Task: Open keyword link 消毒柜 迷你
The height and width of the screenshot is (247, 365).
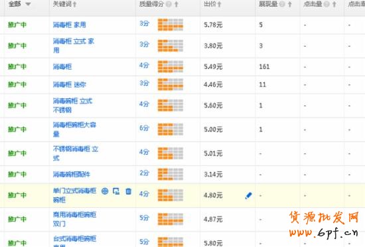Action: coord(70,84)
